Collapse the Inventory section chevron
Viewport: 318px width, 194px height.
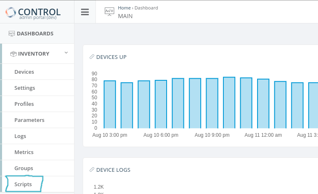(66, 53)
